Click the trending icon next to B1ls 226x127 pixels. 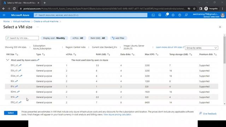[x=17, y=97]
